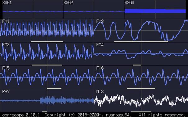Viewport: 188px width, 117px height.
Task: Click the FM6 channel label
Action: 100,68
